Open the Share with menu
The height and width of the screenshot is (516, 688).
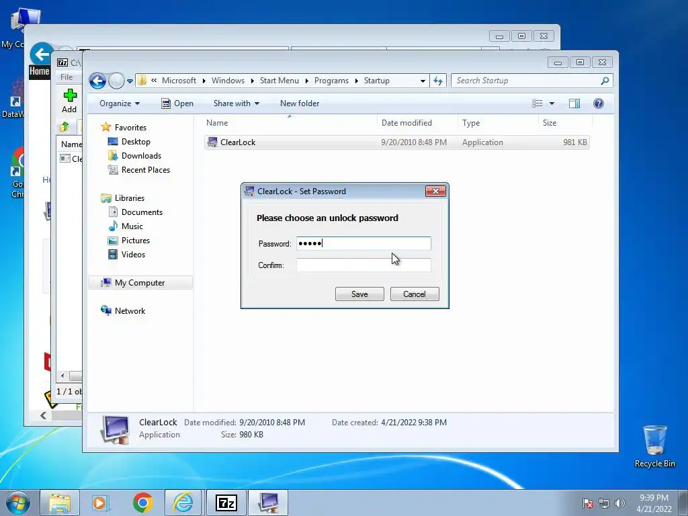pyautogui.click(x=236, y=103)
